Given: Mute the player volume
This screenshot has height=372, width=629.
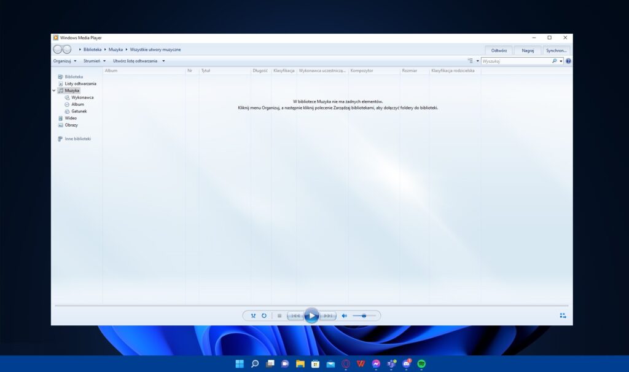Looking at the screenshot, I should pos(344,316).
